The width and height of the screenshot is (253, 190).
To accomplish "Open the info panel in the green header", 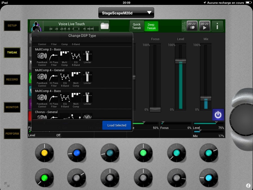I will coord(217,26).
